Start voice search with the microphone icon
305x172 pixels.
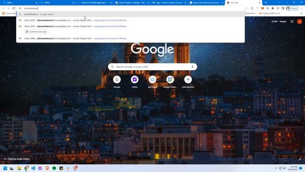(x=192, y=67)
